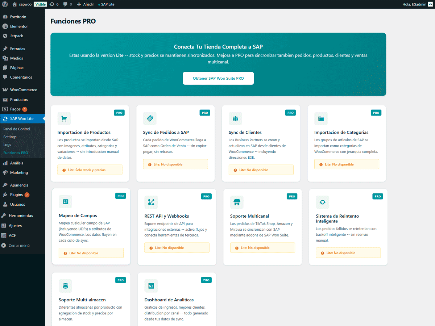Select the Elementor icon in the sidebar
This screenshot has width=435, height=326.
pyautogui.click(x=6, y=26)
